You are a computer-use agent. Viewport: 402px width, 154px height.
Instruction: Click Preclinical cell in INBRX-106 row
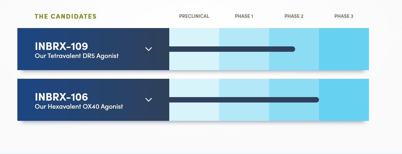pyautogui.click(x=194, y=111)
